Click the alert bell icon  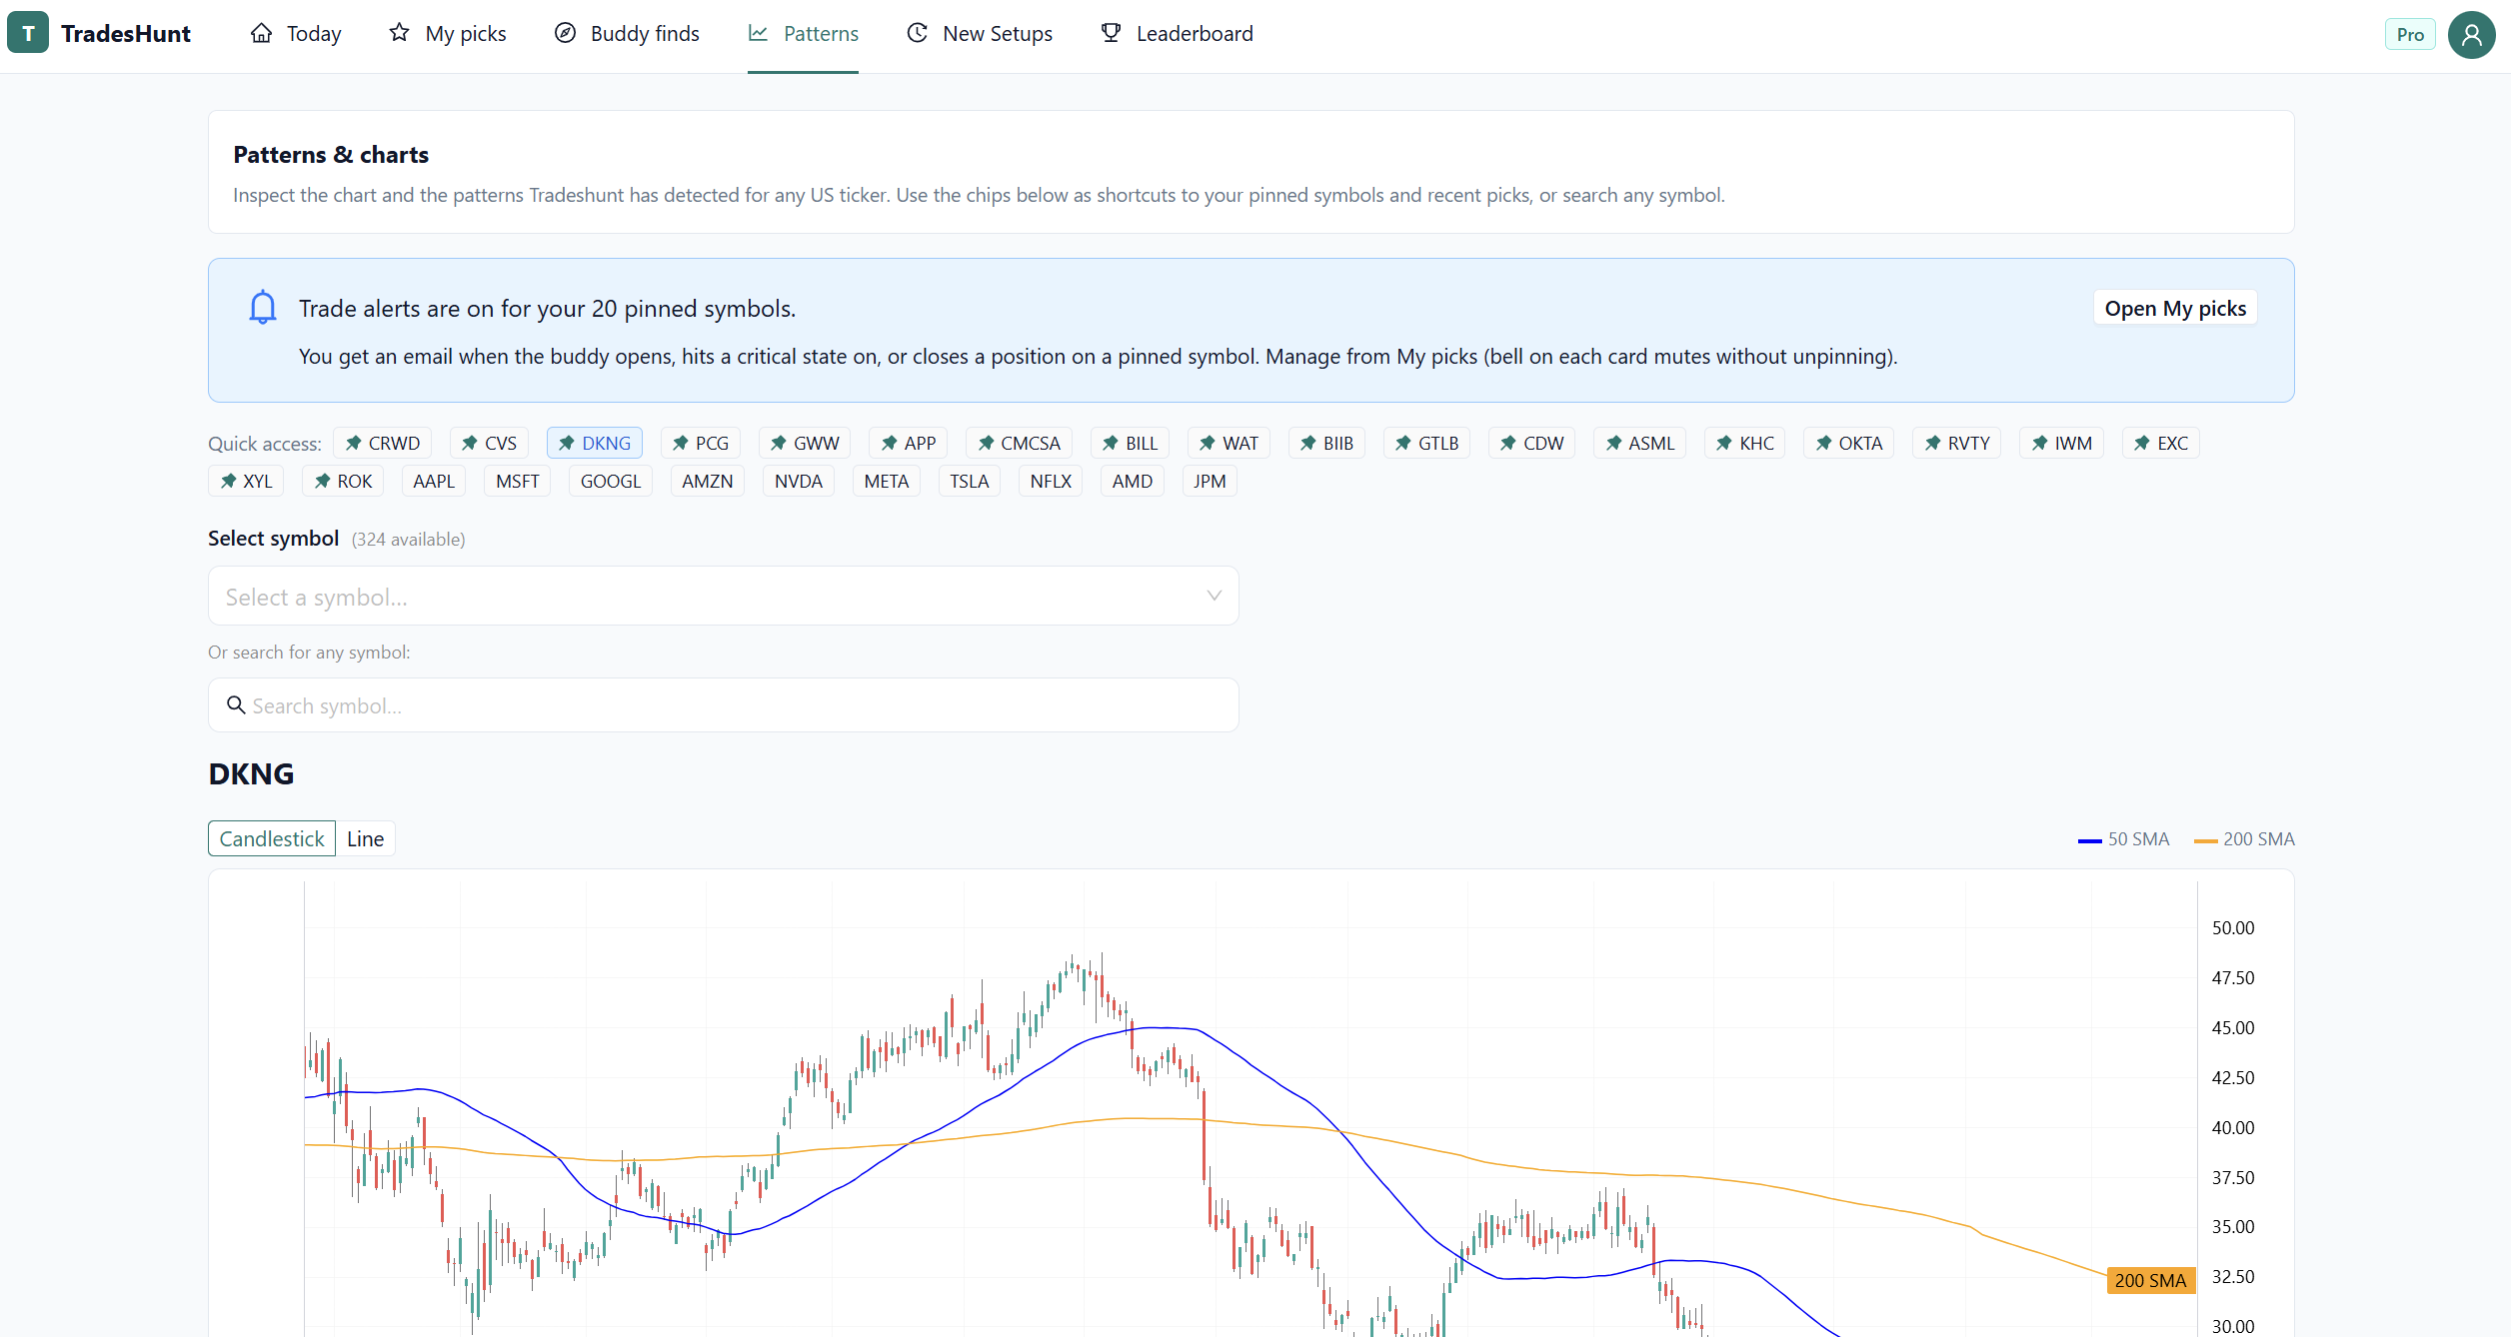[x=263, y=308]
